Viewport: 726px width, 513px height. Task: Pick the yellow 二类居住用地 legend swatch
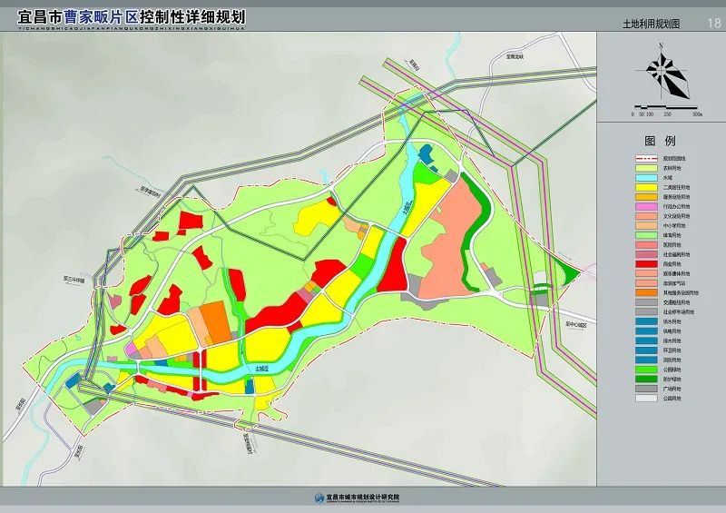[645, 187]
